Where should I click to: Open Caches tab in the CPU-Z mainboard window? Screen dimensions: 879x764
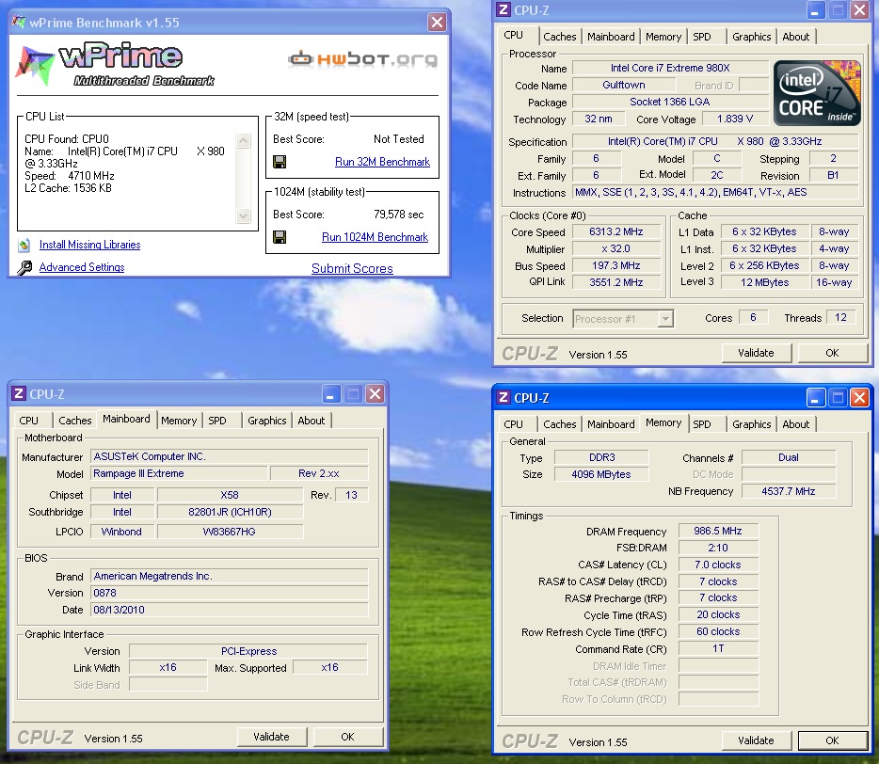tap(74, 421)
